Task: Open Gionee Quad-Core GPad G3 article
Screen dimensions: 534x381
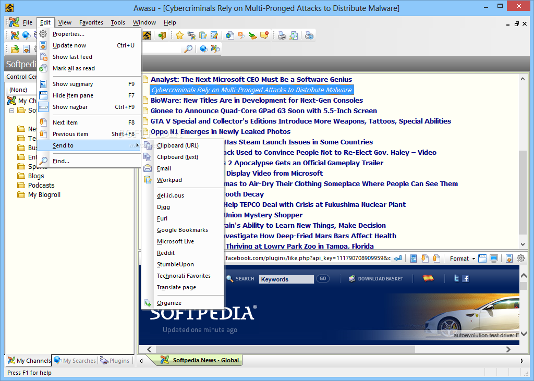Action: pyautogui.click(x=263, y=111)
